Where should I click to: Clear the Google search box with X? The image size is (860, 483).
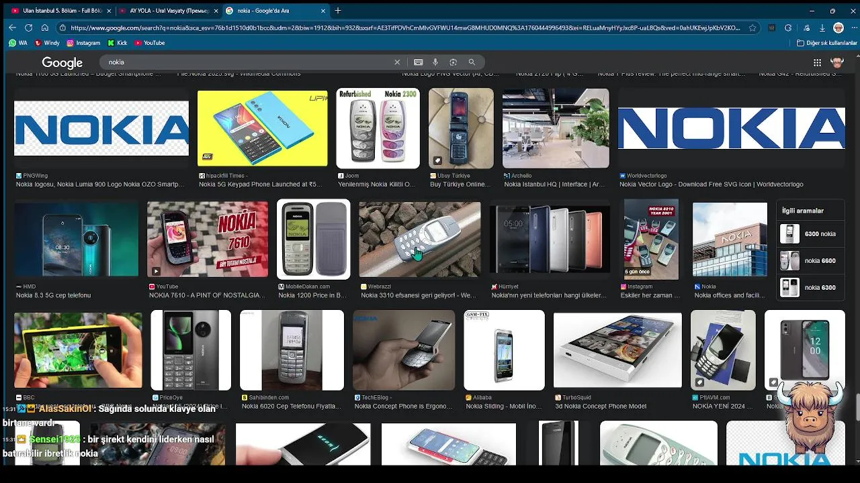[397, 62]
